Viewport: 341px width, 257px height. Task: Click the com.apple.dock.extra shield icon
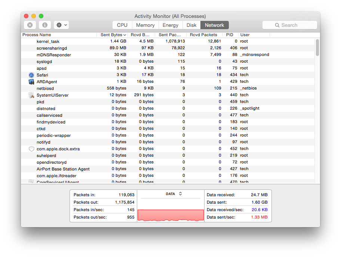coord(31,149)
